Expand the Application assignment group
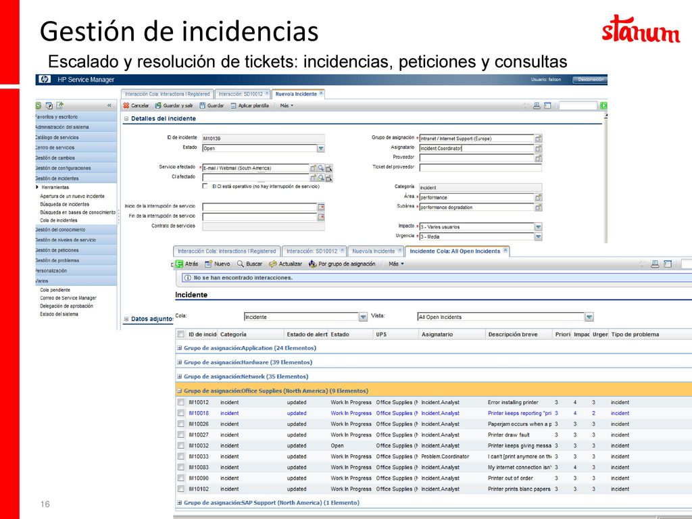 click(180, 348)
